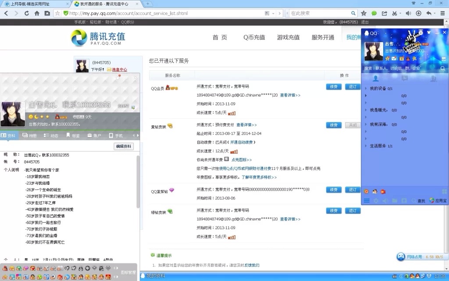The width and height of the screenshot is (449, 281).
Task: Click 服务开通 in the site navigation
Action: pos(323,37)
